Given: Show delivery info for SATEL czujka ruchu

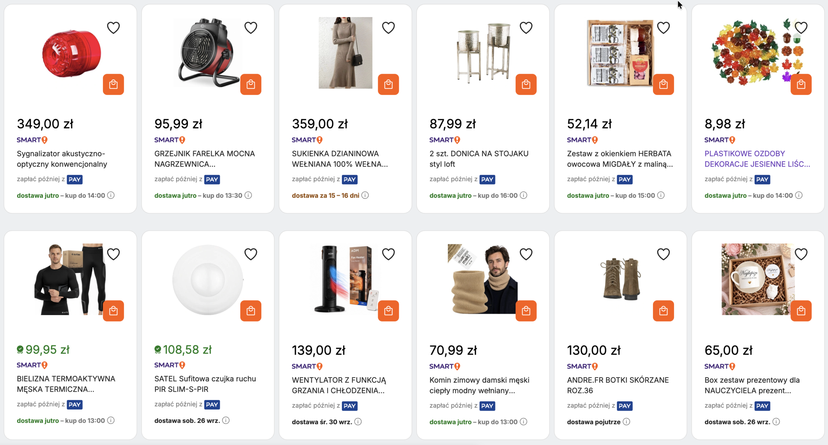Looking at the screenshot, I should [x=226, y=420].
